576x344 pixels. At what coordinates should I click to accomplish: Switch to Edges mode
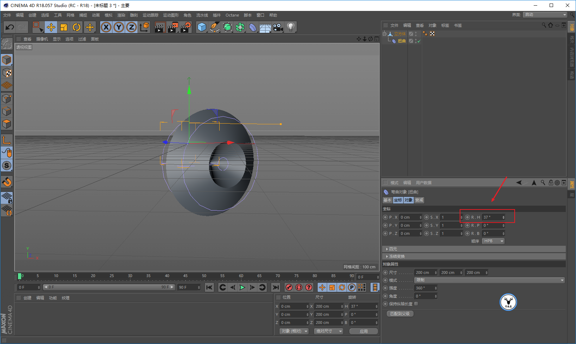click(7, 111)
